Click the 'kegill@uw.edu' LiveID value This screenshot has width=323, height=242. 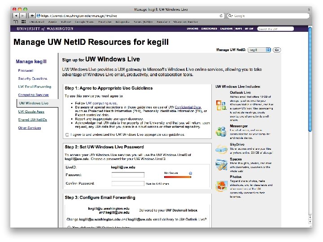click(x=123, y=167)
